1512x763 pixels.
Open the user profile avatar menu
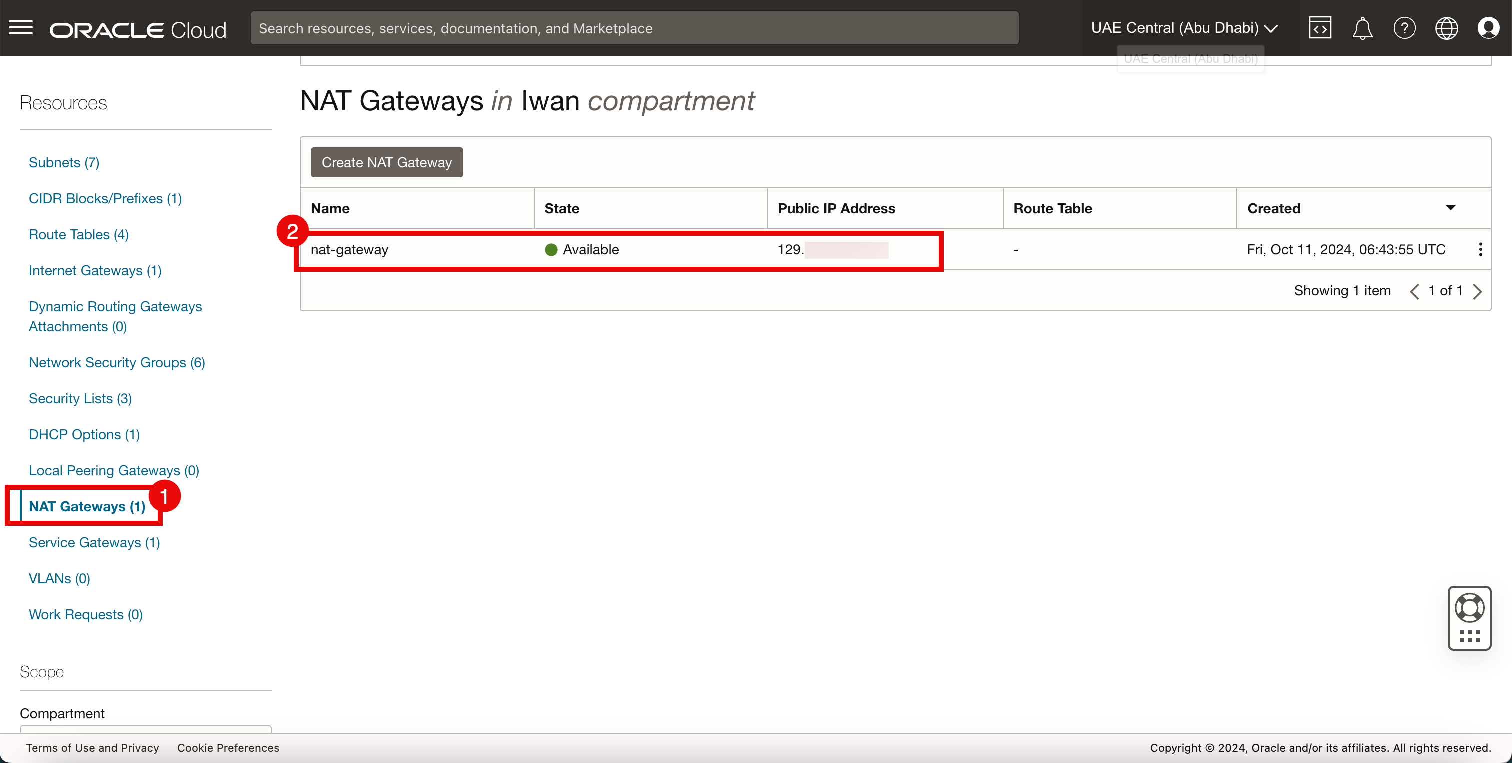coord(1488,27)
